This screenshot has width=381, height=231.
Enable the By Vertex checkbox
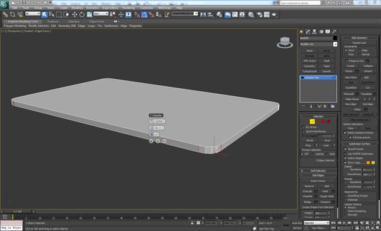[x=304, y=127]
